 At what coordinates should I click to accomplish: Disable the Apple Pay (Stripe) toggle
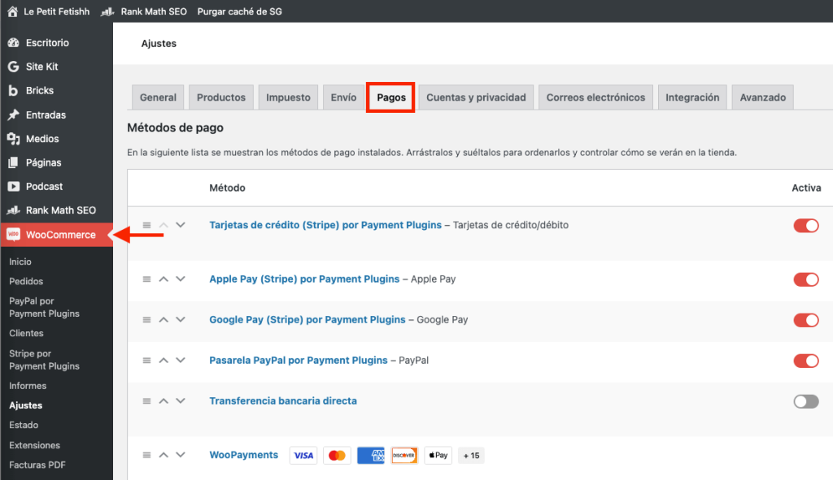coord(805,279)
